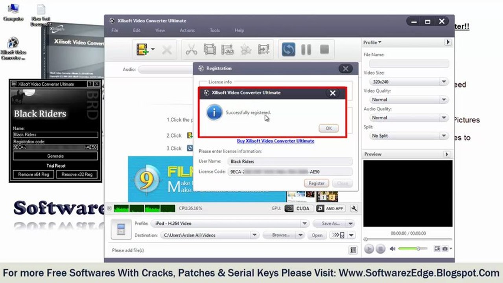Image resolution: width=503 pixels, height=283 pixels.
Task: Click the iPod device profile icon
Action: click(121, 230)
